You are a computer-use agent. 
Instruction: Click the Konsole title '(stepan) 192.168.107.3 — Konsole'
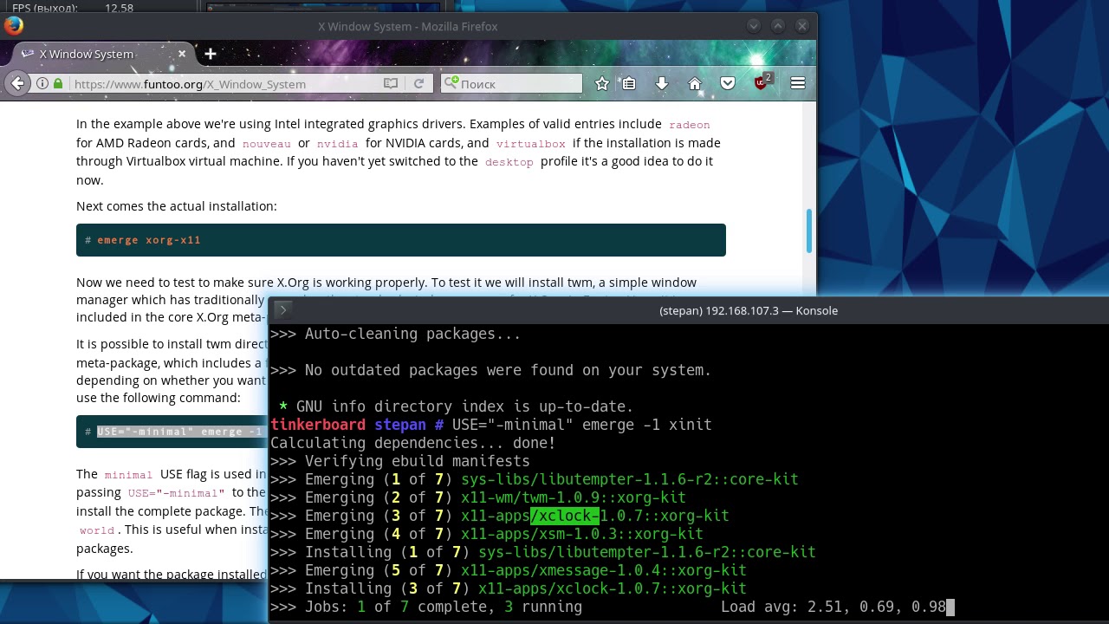749,310
